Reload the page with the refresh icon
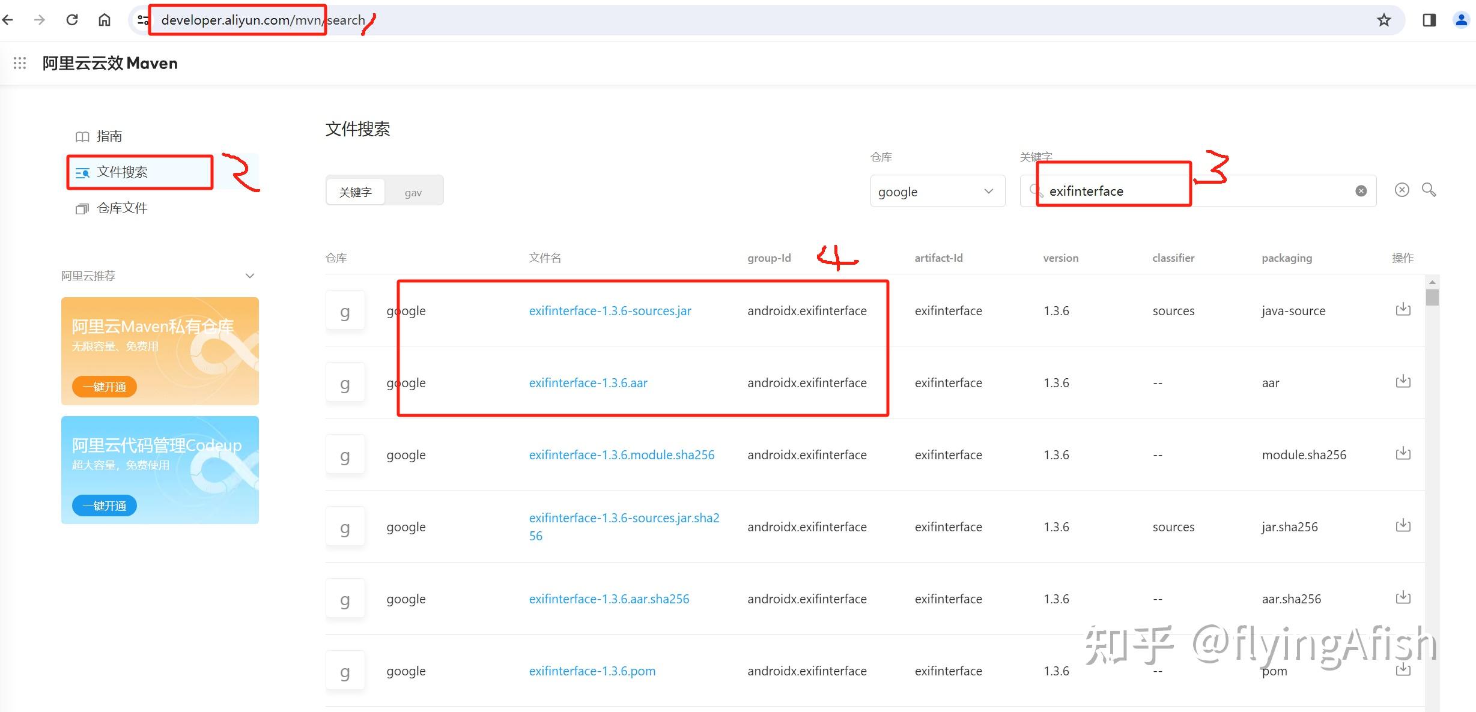Image resolution: width=1476 pixels, height=712 pixels. [x=72, y=19]
